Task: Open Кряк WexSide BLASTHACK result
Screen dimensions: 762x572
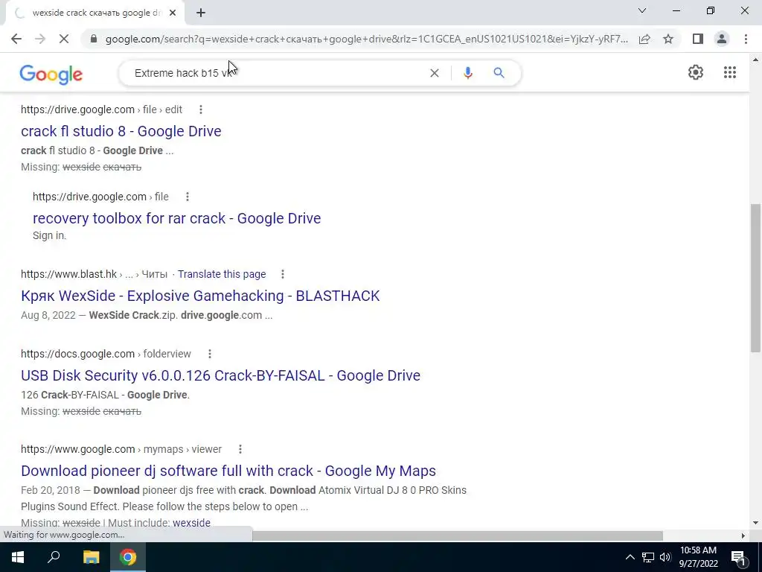Action: click(x=200, y=296)
